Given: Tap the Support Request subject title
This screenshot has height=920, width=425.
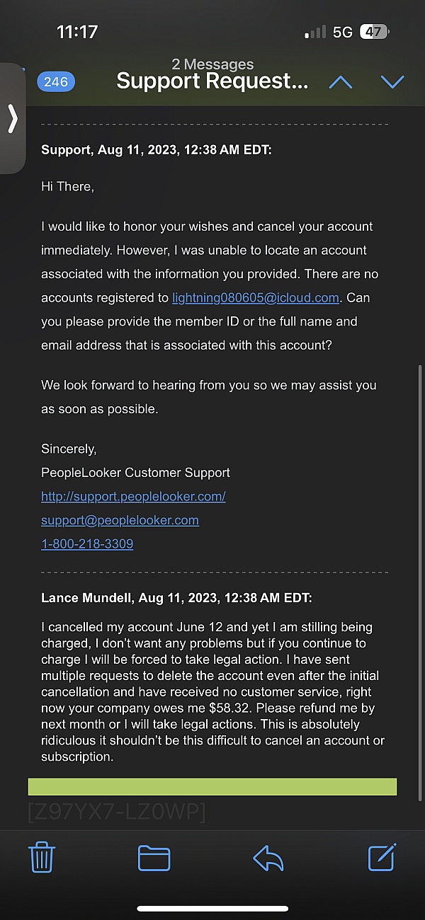Looking at the screenshot, I should [212, 81].
